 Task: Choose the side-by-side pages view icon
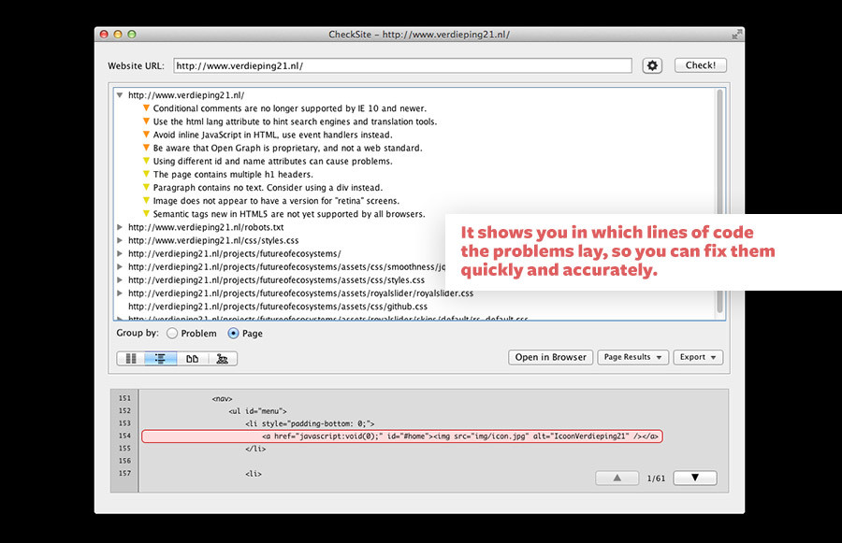pyautogui.click(x=192, y=359)
